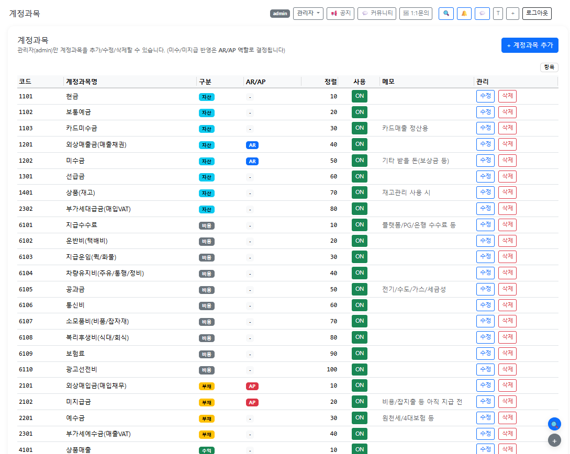Viewport: 570px width, 454px height.
Task: Open 1:1문의 SOS inquiry button
Action: click(416, 14)
